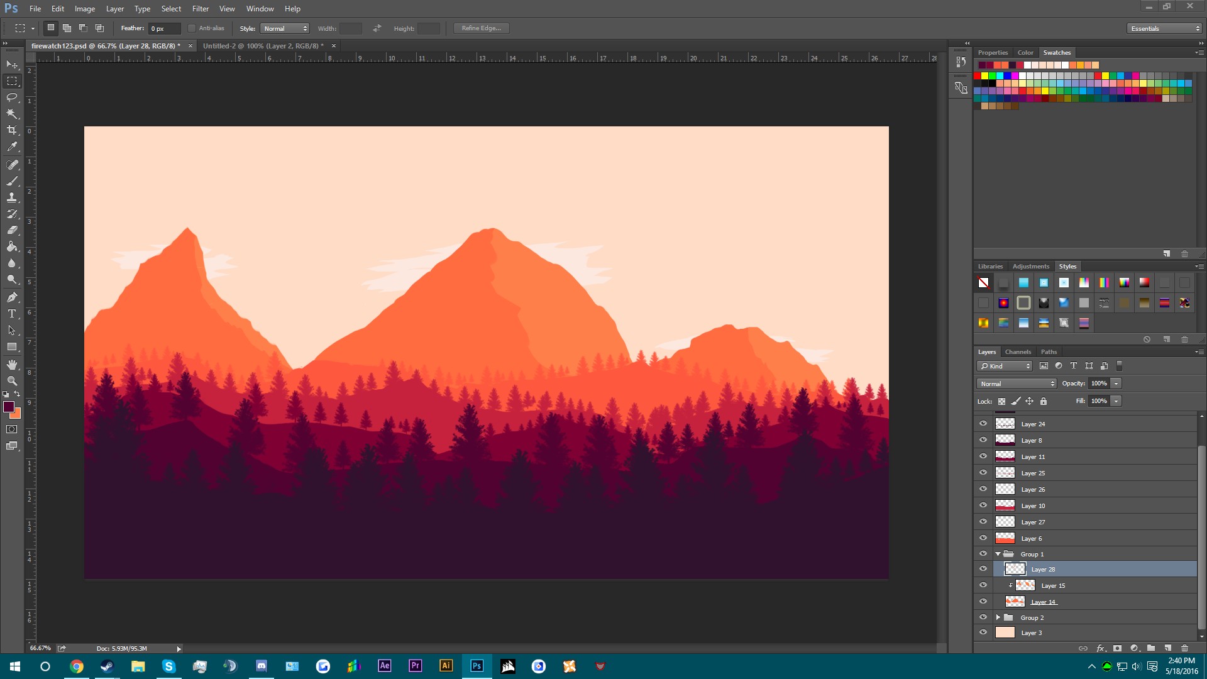The width and height of the screenshot is (1207, 679).
Task: Switch to the Channels tab
Action: 1018,352
